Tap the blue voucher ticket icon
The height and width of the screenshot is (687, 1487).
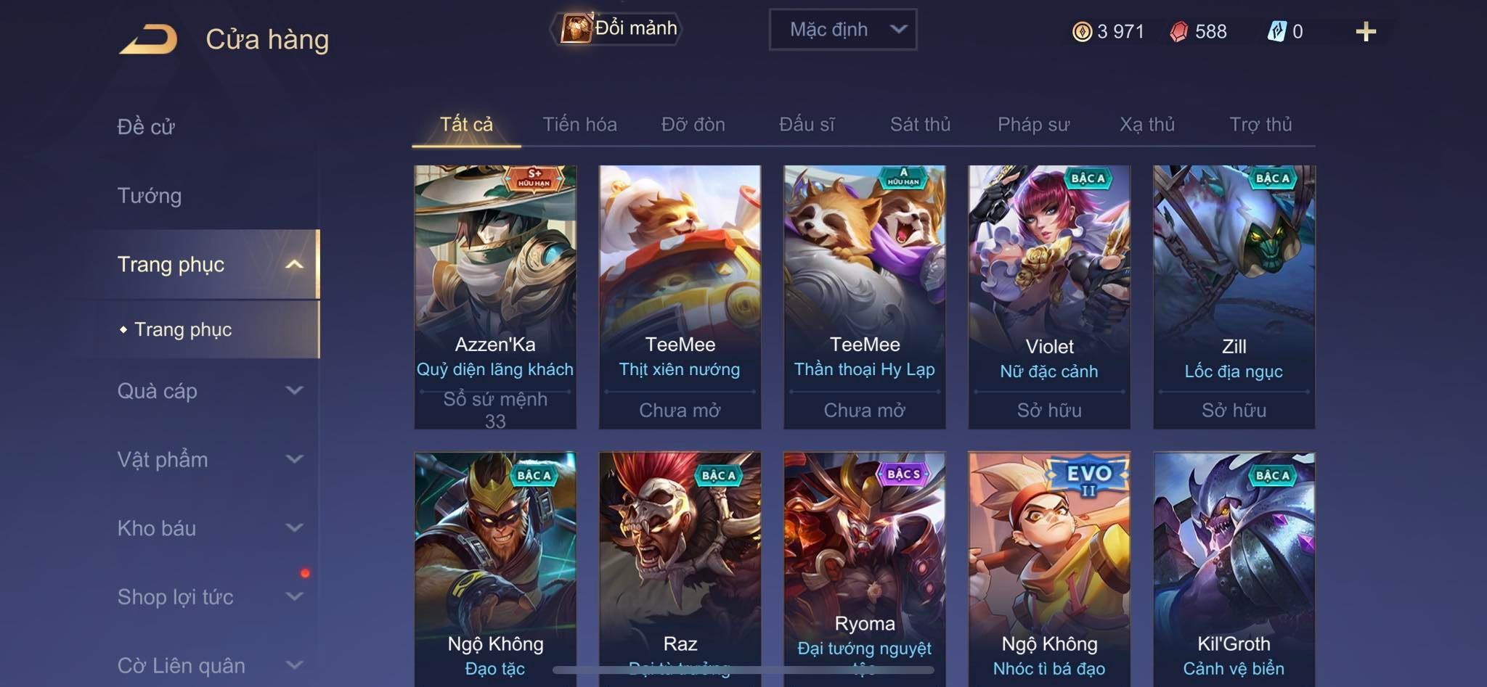[1276, 31]
